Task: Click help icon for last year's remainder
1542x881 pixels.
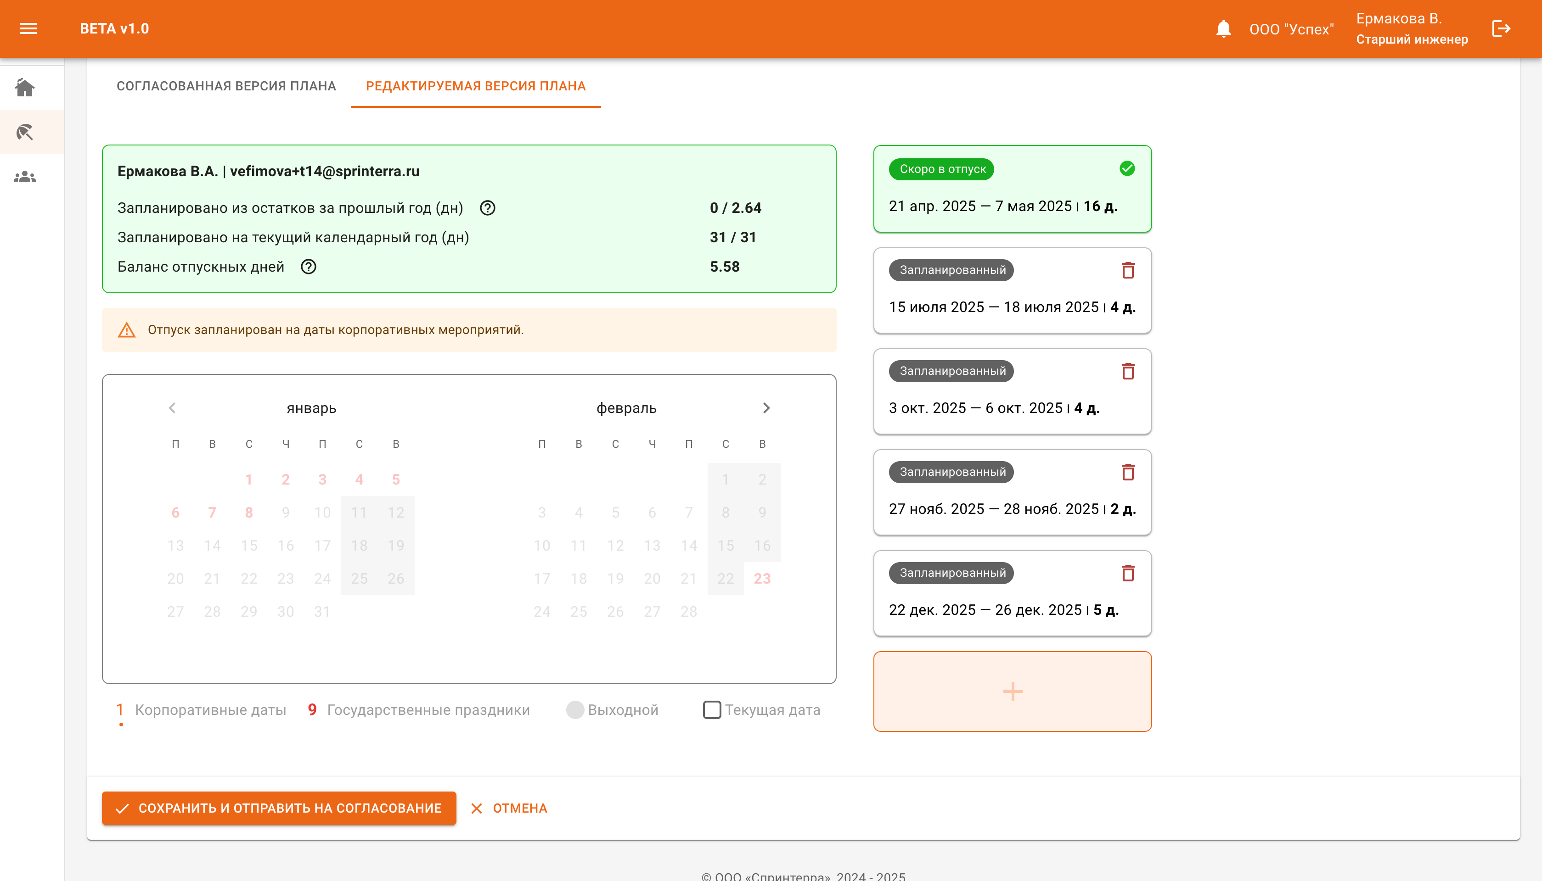Action: pos(487,208)
